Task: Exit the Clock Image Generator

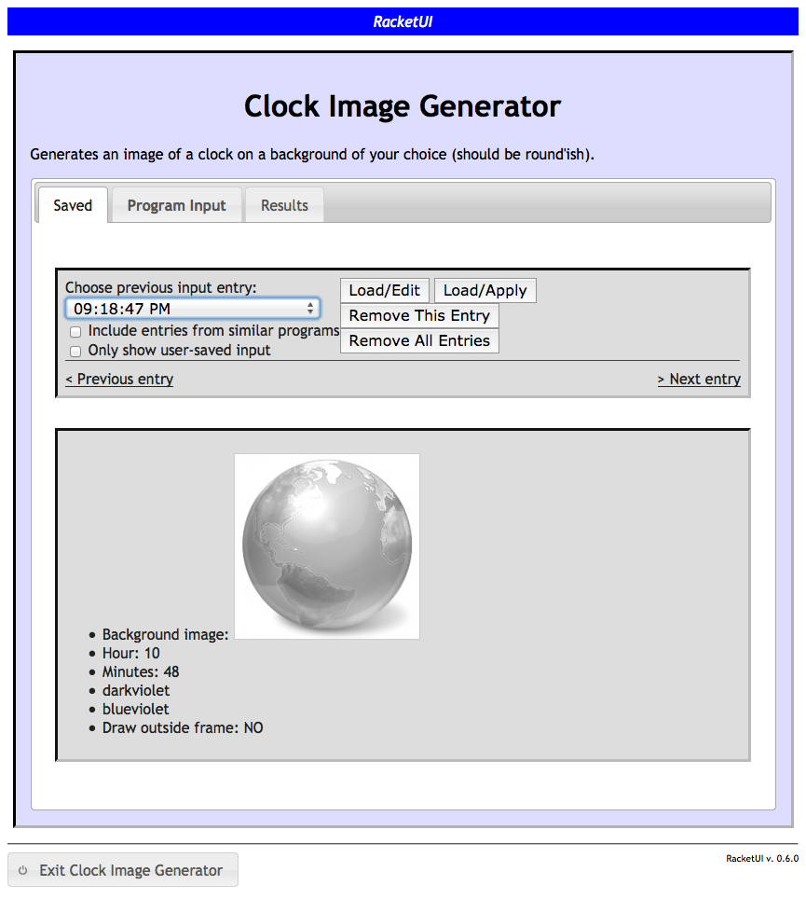Action: click(123, 870)
